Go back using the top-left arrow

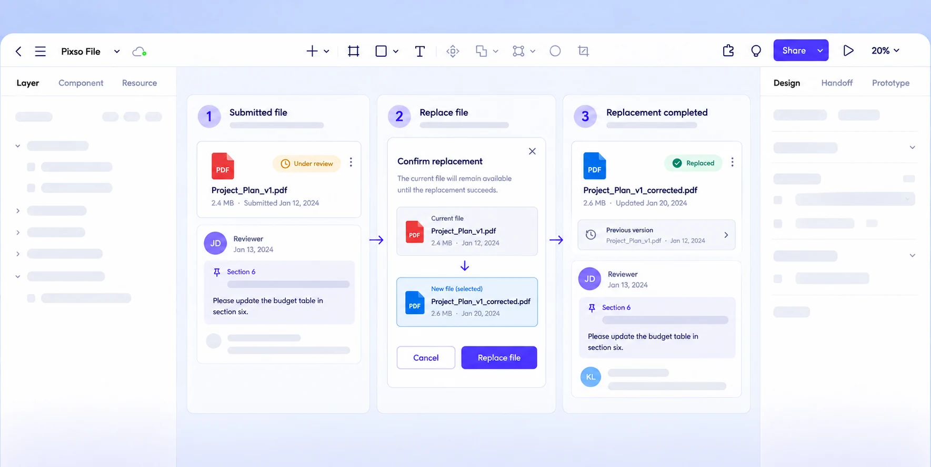click(18, 51)
